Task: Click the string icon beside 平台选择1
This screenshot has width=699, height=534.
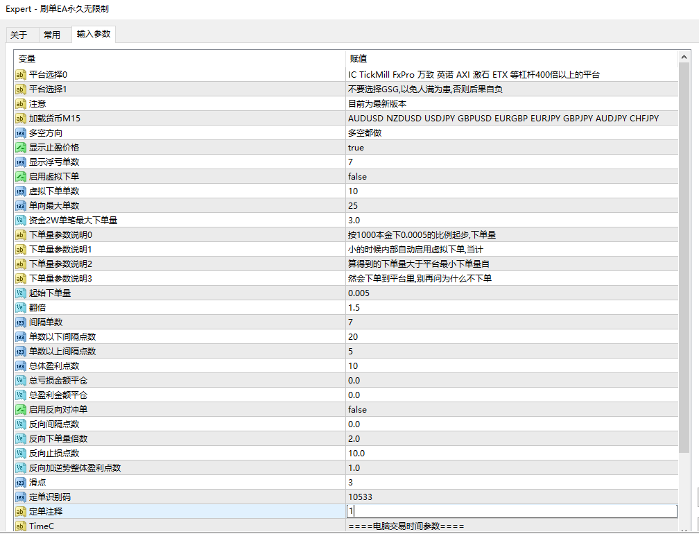Action: 21,89
